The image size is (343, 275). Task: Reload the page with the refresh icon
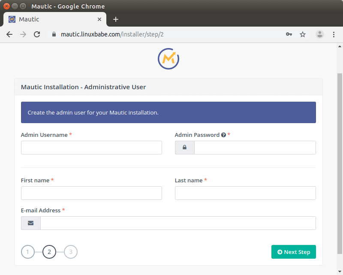tap(36, 34)
